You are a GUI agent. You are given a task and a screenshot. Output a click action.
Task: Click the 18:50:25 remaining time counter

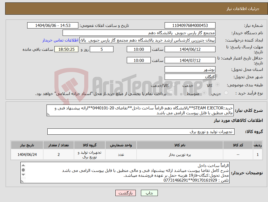[x=66, y=49]
